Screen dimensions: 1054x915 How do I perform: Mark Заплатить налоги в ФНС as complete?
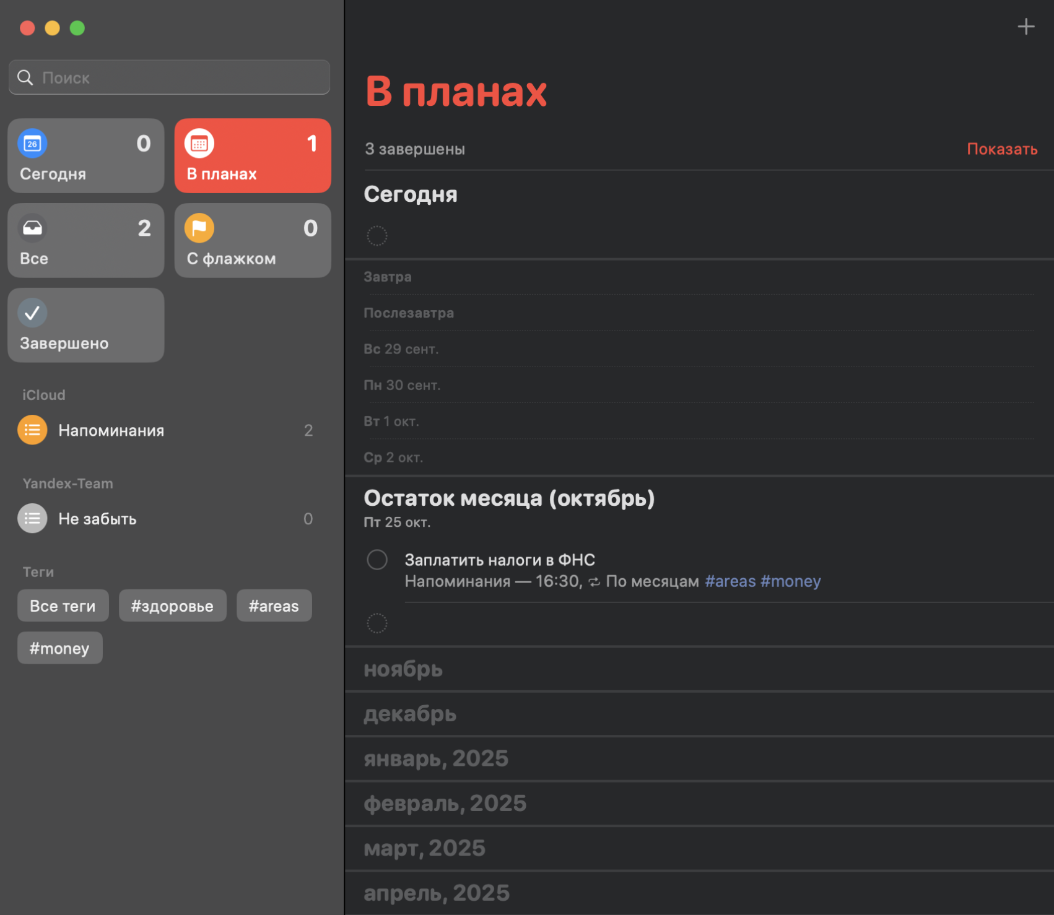click(377, 560)
